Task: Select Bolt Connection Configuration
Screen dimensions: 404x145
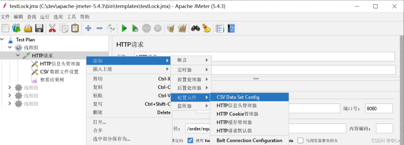Action: click(x=249, y=140)
